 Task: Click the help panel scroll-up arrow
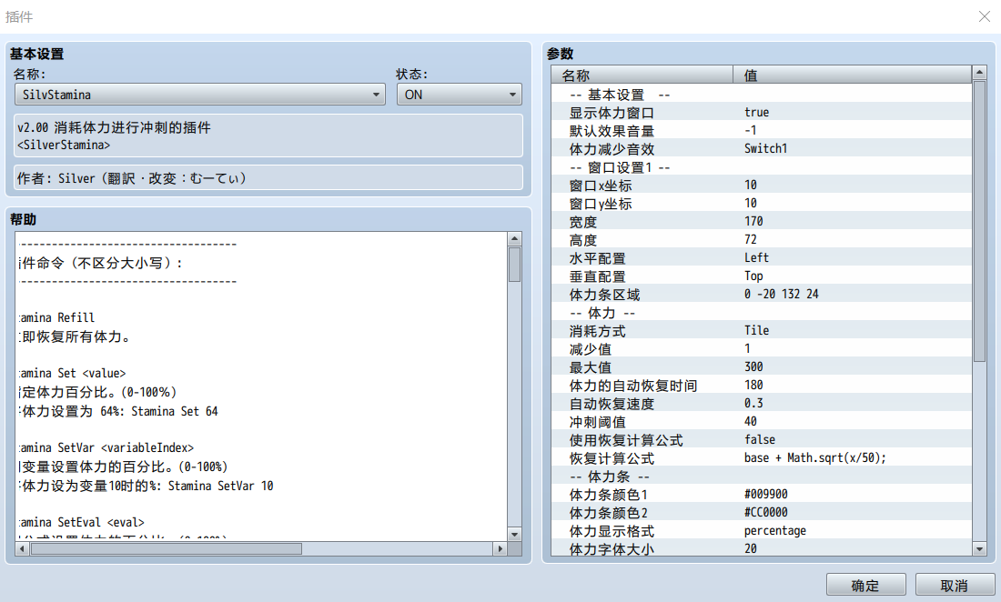point(514,238)
